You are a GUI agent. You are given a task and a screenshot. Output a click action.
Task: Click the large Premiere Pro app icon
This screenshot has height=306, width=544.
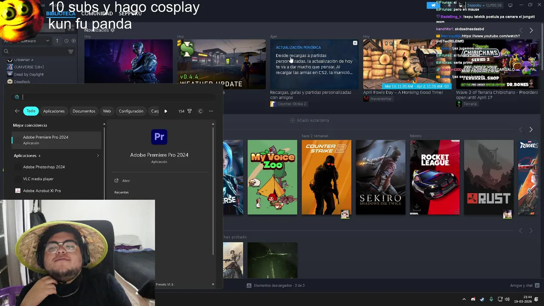tap(159, 137)
